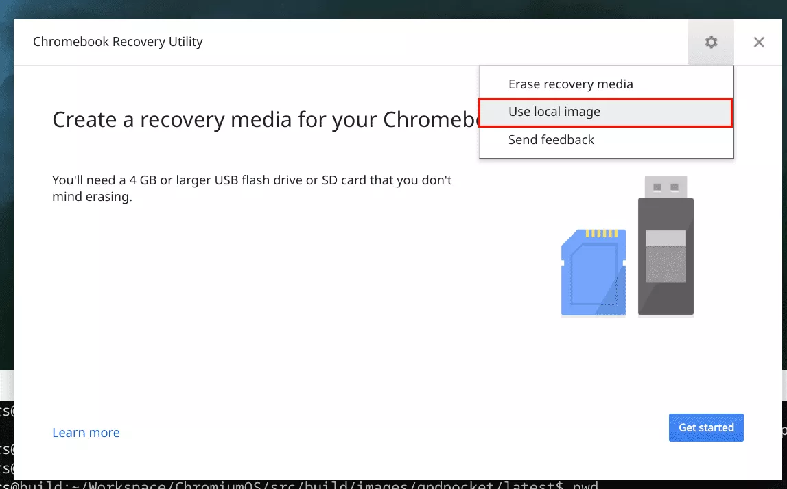Click the 4 GB USB requirement description text
The height and width of the screenshot is (489, 787).
[252, 189]
